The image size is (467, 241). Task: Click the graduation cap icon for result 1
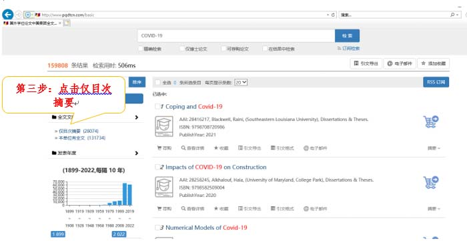(x=164, y=126)
